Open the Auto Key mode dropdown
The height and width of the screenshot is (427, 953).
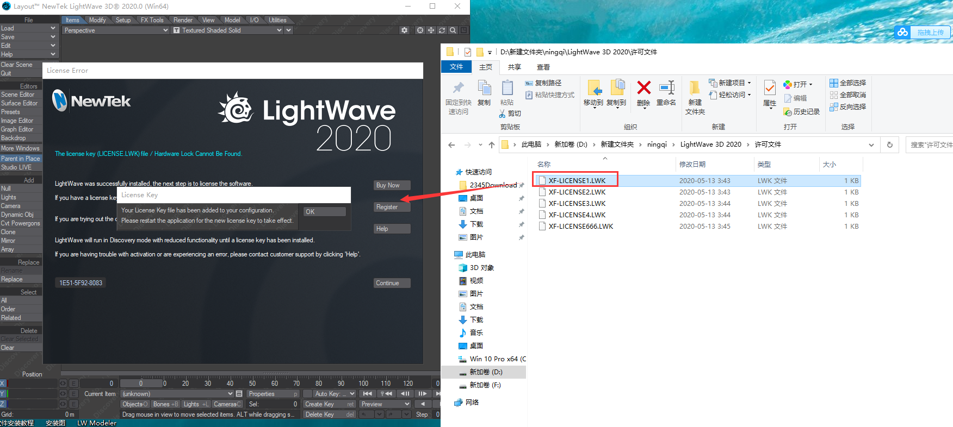pyautogui.click(x=335, y=394)
